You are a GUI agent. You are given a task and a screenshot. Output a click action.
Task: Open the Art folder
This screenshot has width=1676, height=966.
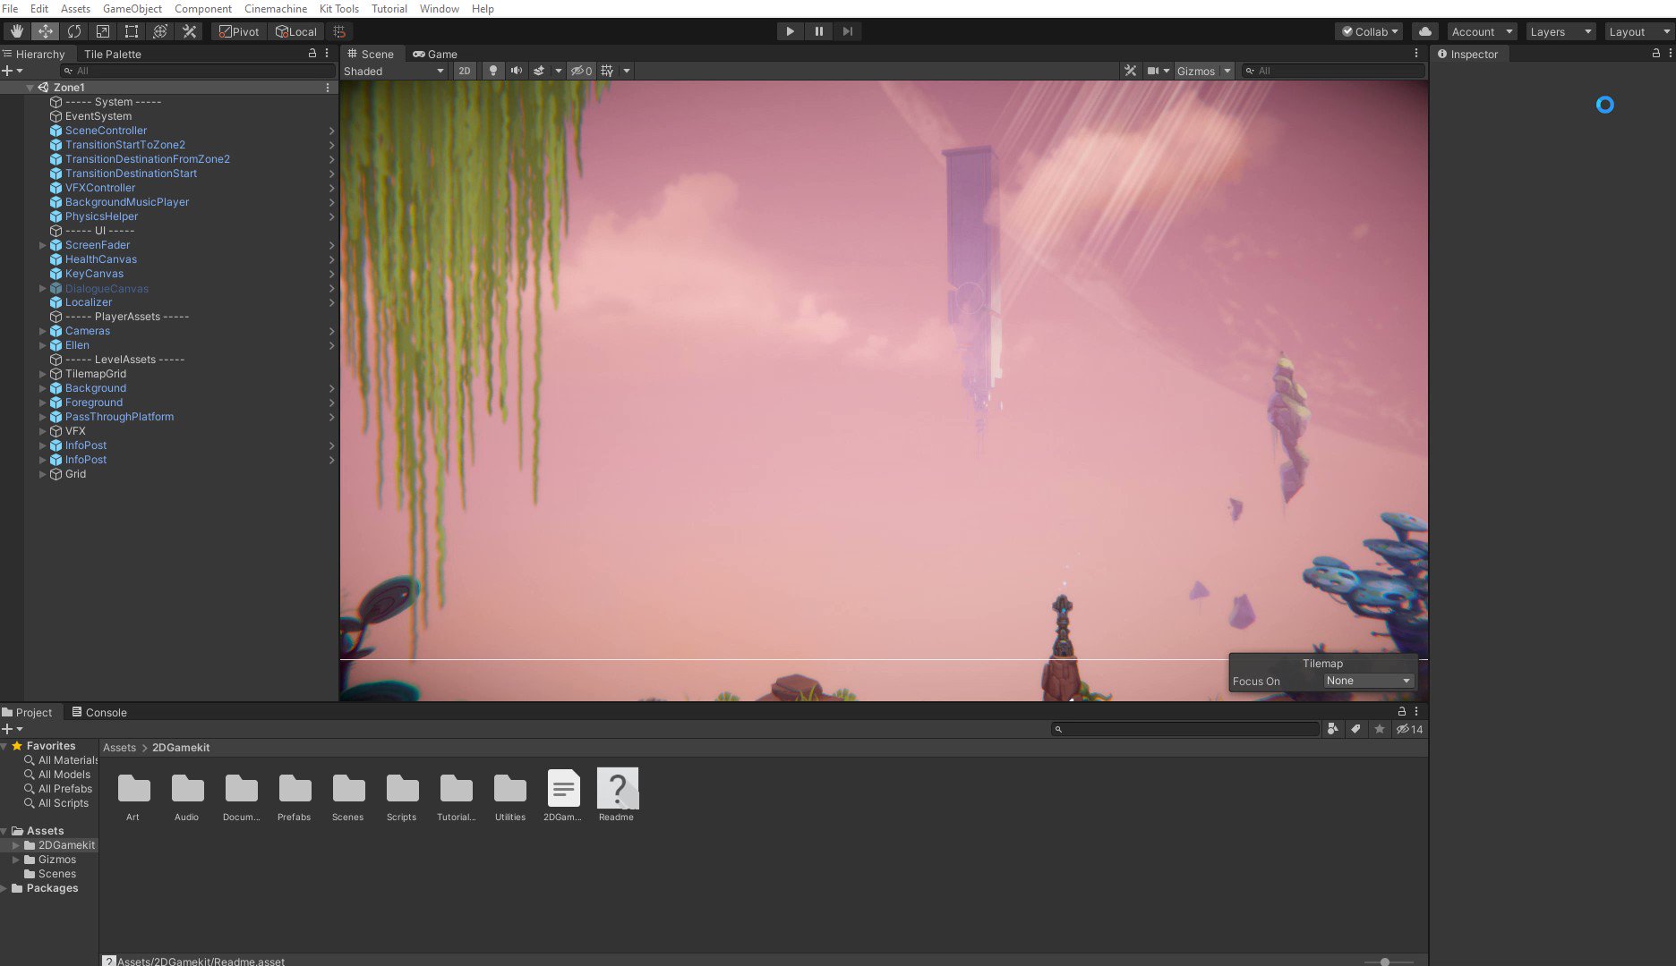(x=133, y=795)
